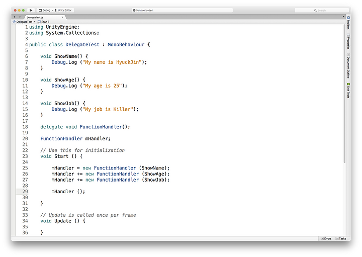Open the Errors pad
Image resolution: width=362 pixels, height=257 pixels.
click(326, 238)
